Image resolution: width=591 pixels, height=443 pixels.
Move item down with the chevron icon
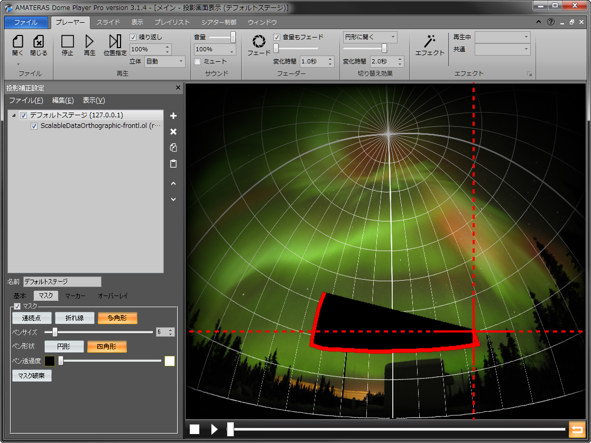(x=173, y=199)
